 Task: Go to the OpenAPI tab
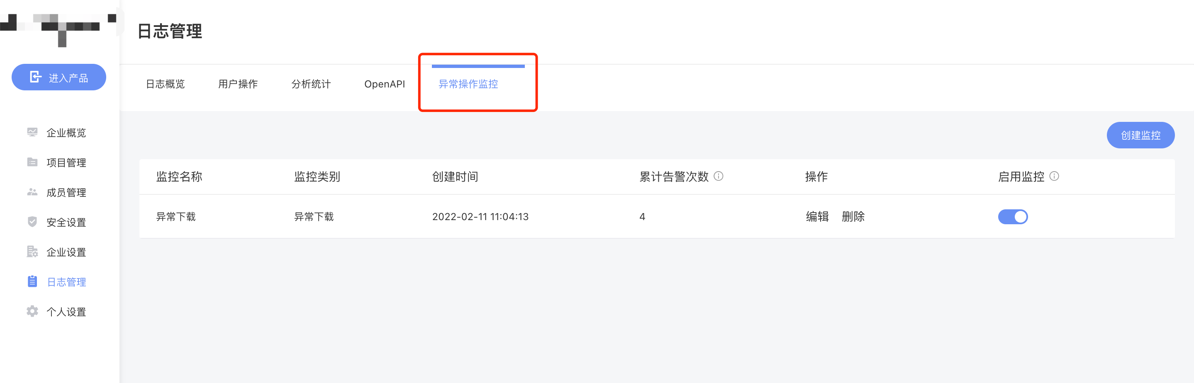click(385, 84)
